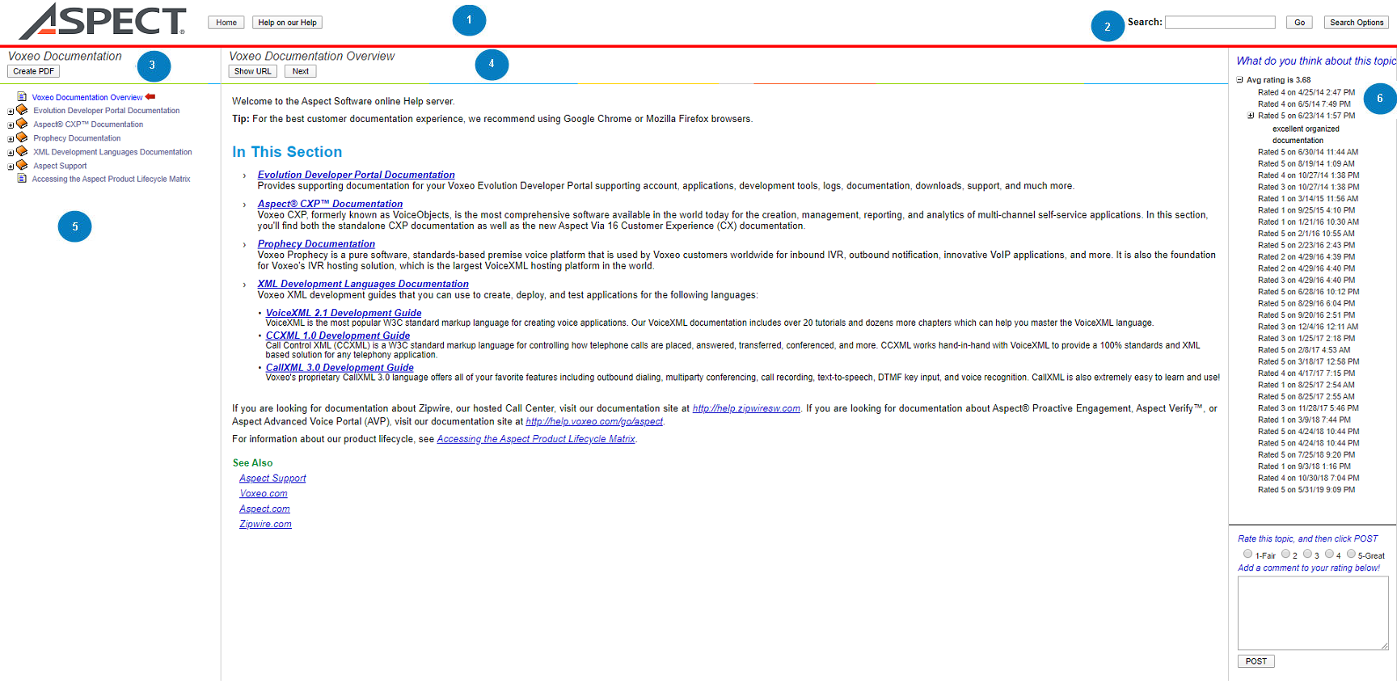Click the XML Development Languages book icon
1397x684 pixels.
[x=23, y=151]
